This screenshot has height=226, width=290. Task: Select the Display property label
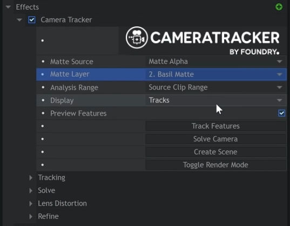pyautogui.click(x=62, y=100)
